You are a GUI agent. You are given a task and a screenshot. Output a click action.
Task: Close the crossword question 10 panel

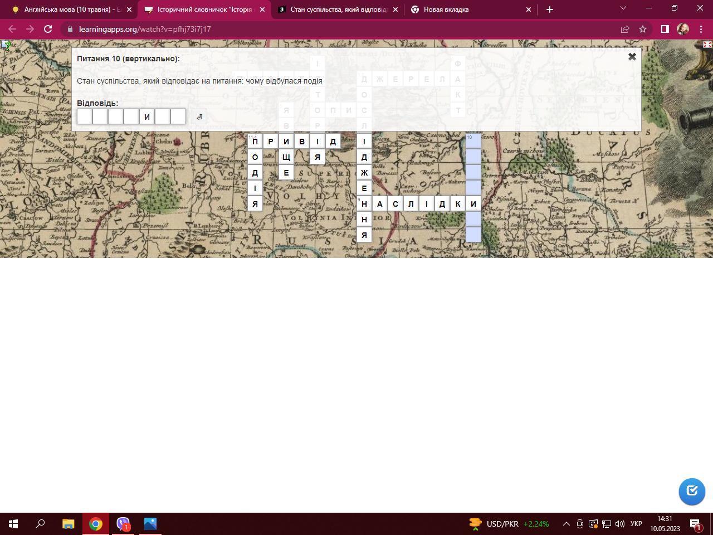coord(632,57)
